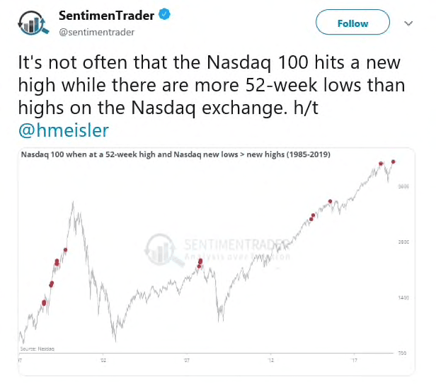Click the red marker cluster near 2007
The width and height of the screenshot is (436, 384).
[200, 263]
